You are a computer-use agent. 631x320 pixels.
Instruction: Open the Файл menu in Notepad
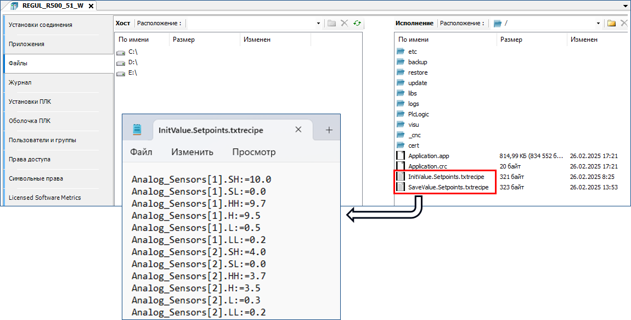[x=141, y=152]
